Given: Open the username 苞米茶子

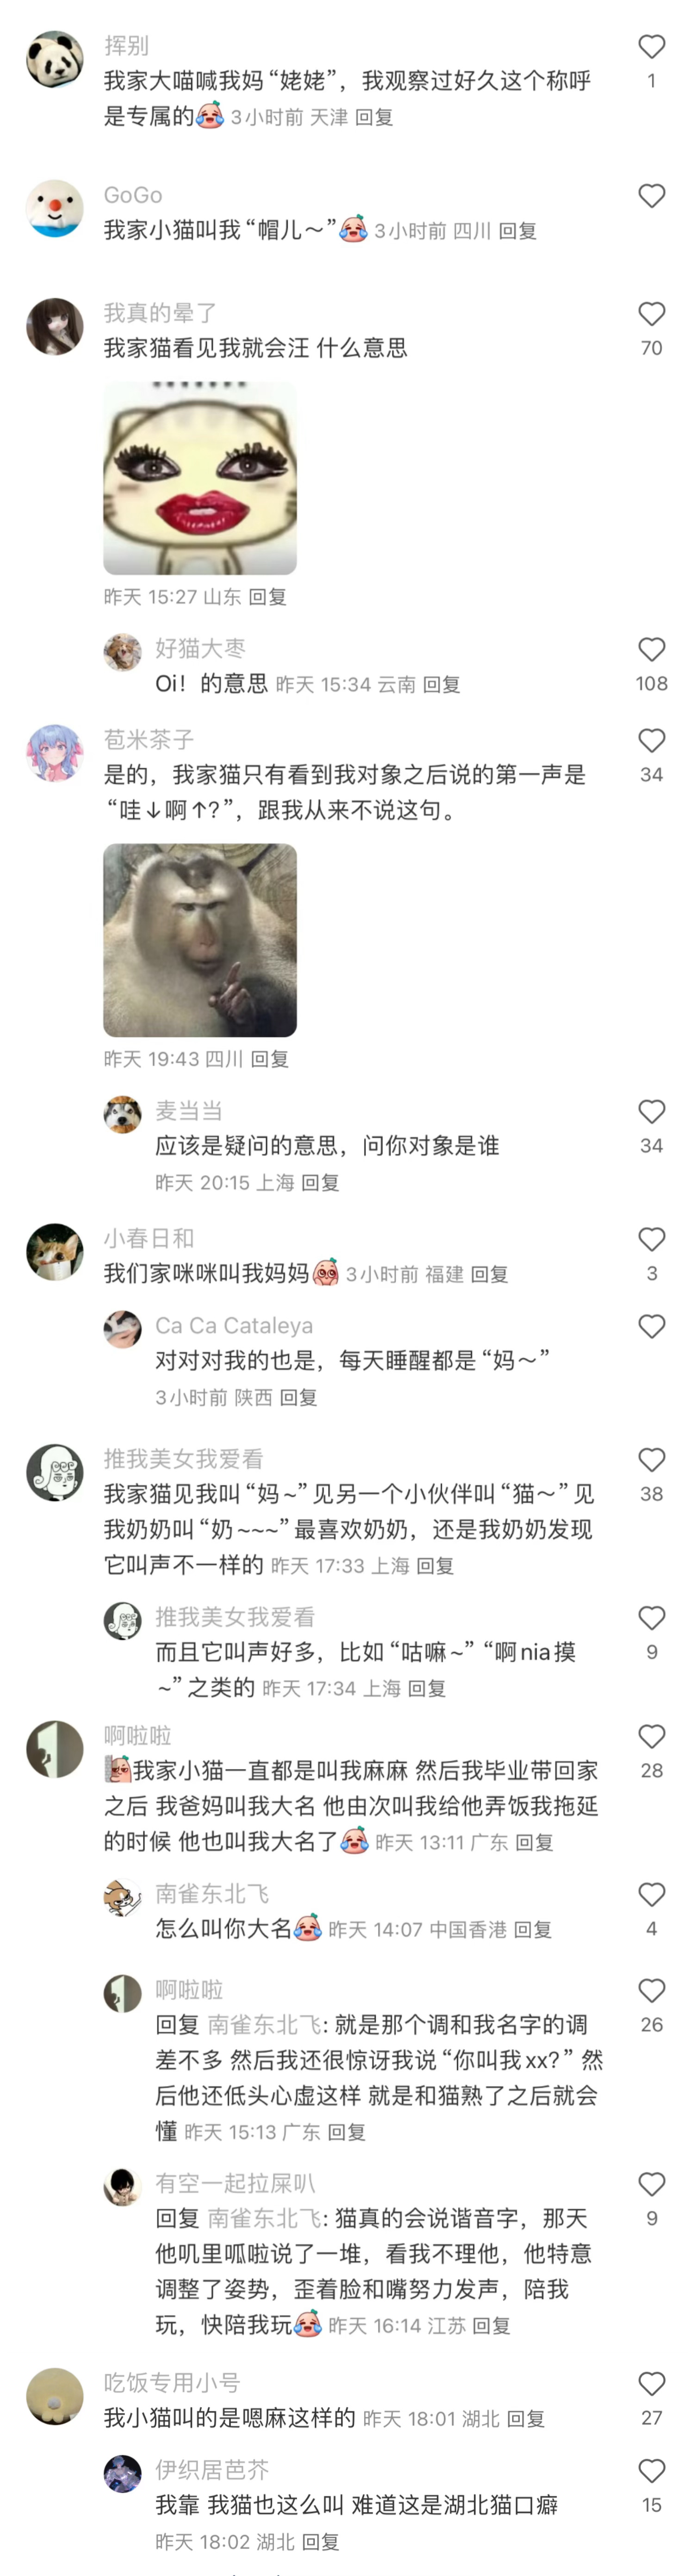Looking at the screenshot, I should 149,739.
